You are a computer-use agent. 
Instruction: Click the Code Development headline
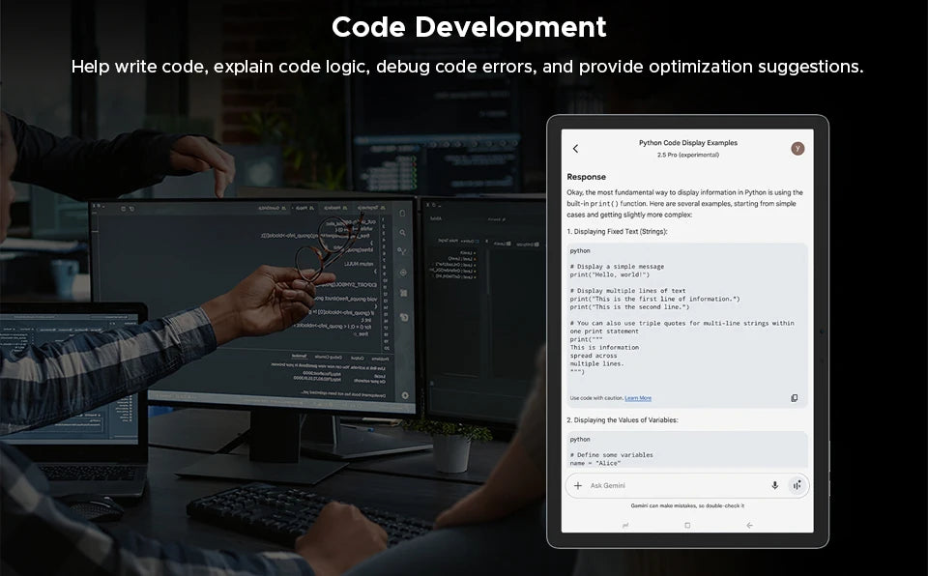click(469, 27)
